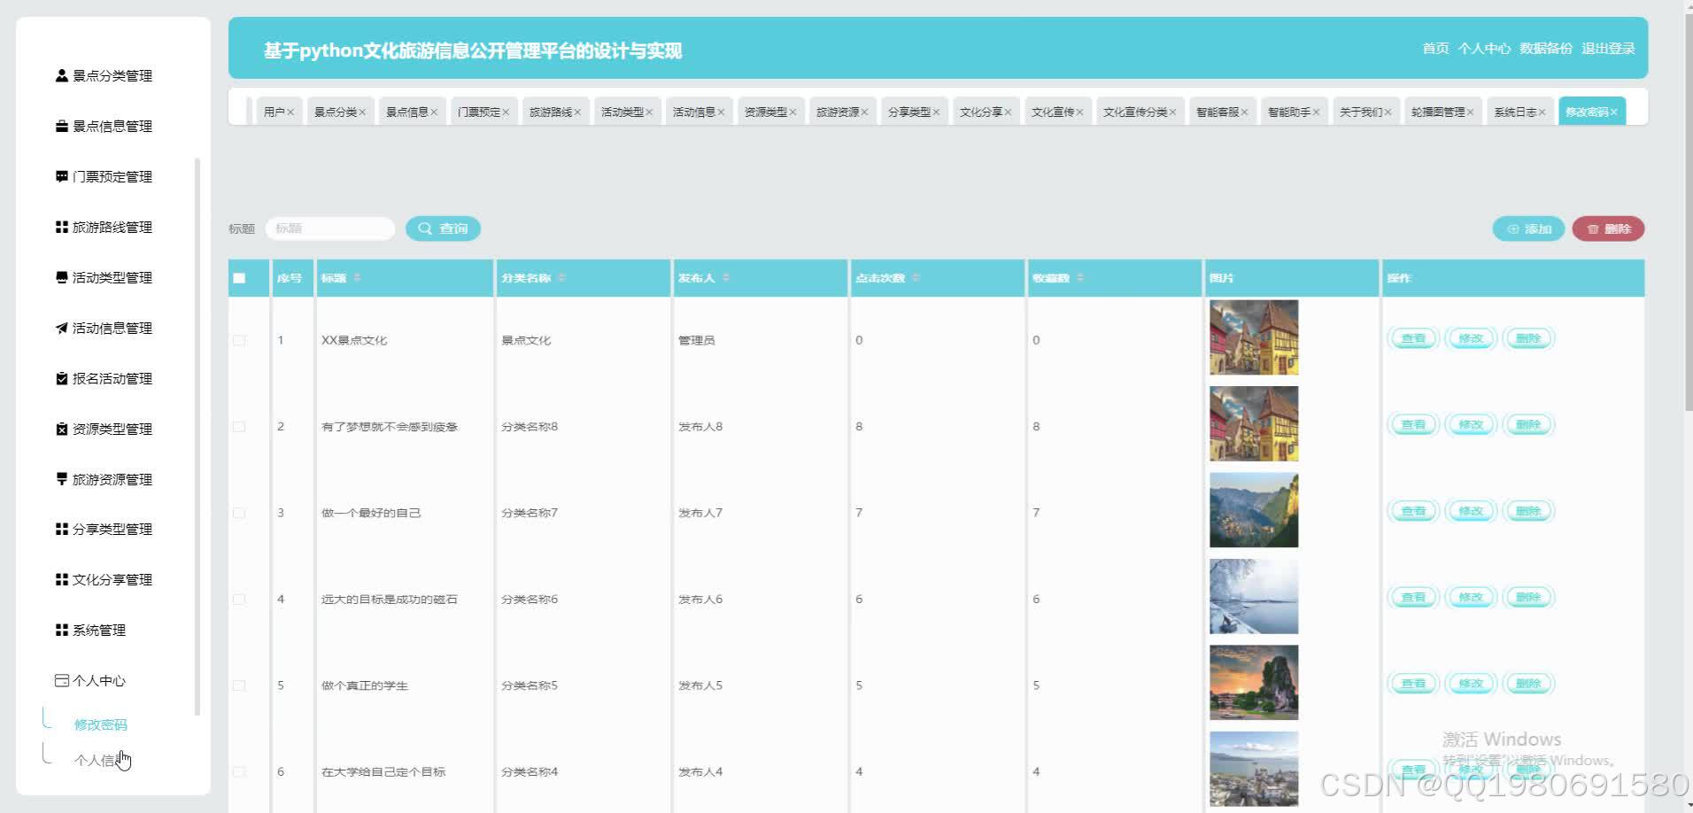Close the 用户 tab
1693x813 pixels.
click(x=290, y=112)
